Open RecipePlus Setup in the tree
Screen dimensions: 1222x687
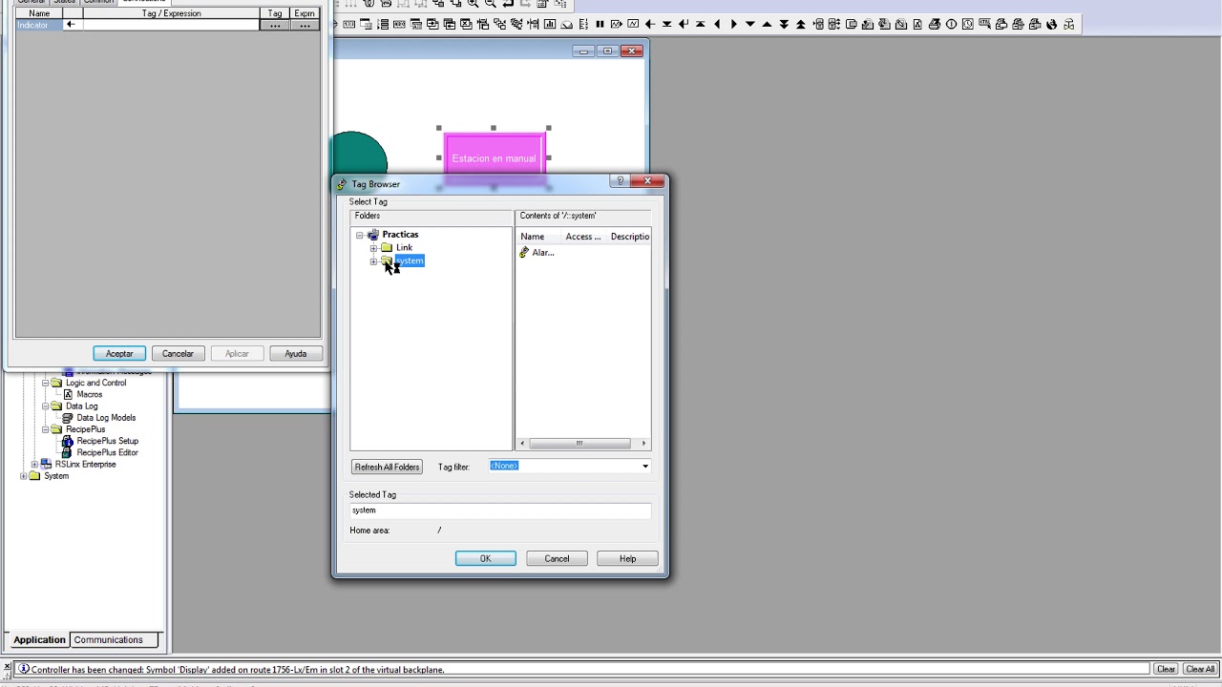(107, 441)
